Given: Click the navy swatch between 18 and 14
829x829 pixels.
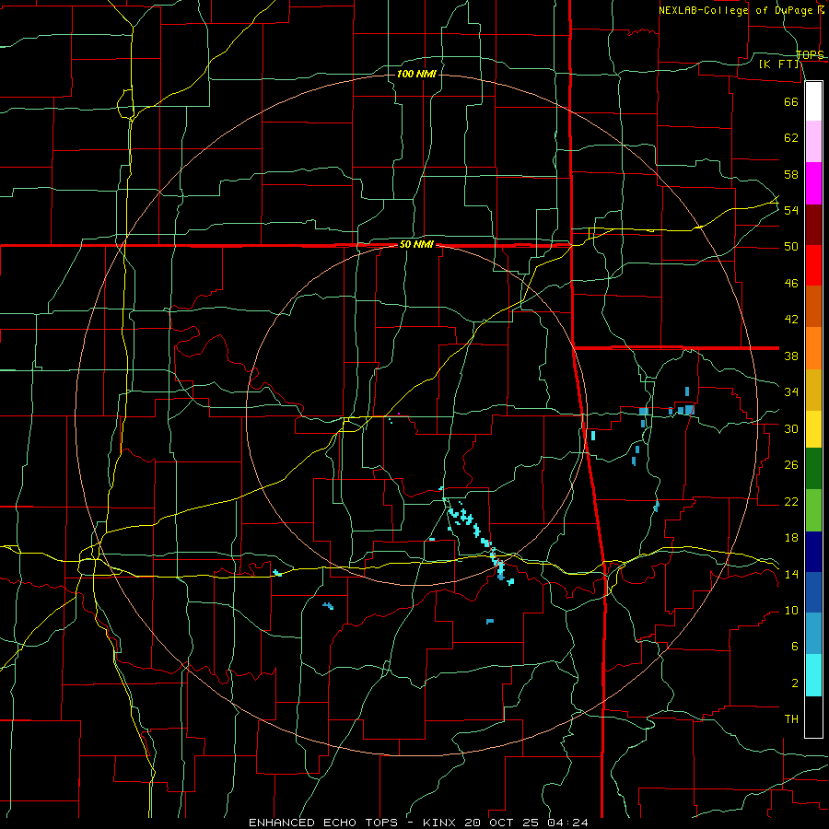Looking at the screenshot, I should click(813, 552).
